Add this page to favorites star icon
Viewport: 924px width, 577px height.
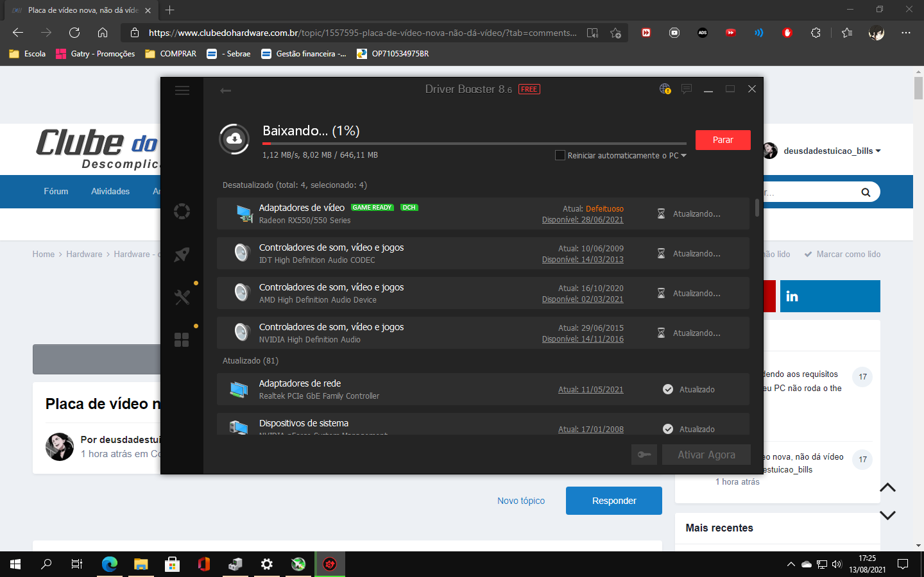(x=616, y=33)
